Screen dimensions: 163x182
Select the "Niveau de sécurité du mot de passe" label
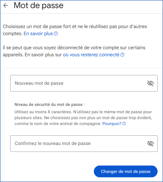(50, 104)
